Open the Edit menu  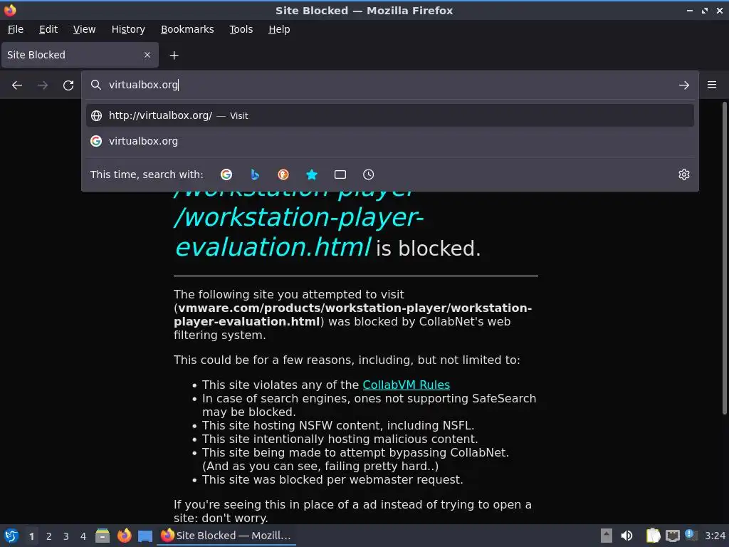(x=48, y=29)
